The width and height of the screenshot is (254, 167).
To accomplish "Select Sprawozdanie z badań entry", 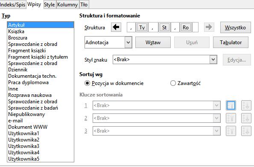I will coord(41,108).
